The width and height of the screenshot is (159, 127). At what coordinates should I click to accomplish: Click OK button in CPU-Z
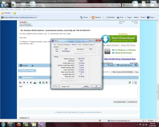click(96, 86)
